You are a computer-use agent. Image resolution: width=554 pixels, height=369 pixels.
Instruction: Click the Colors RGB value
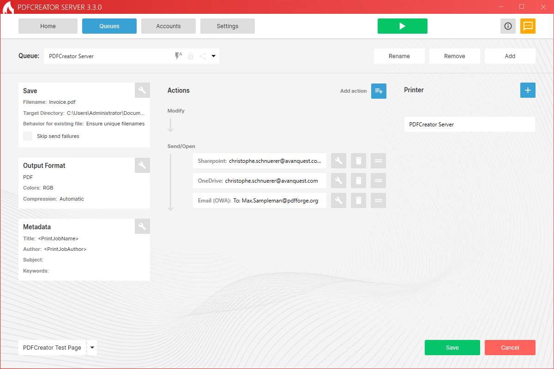point(48,188)
